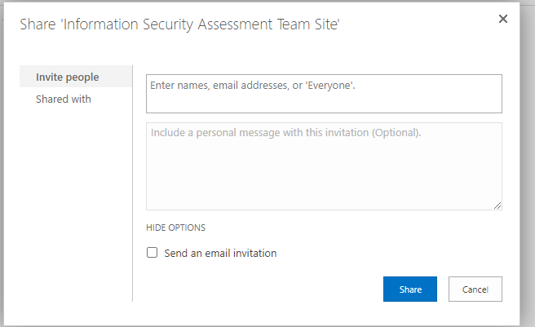535x327 pixels.
Task: Click the vertical divider beside the navigation pane
Action: click(132, 183)
